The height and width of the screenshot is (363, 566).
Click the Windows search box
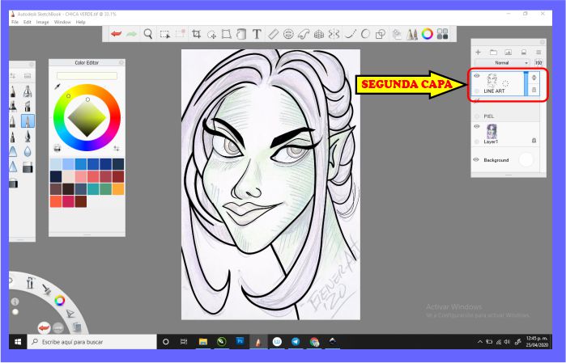[x=92, y=342]
